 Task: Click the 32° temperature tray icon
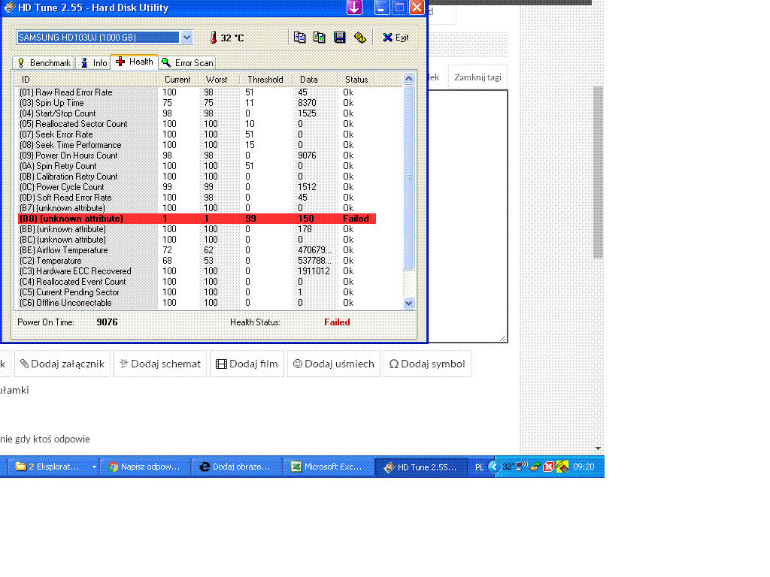508,467
